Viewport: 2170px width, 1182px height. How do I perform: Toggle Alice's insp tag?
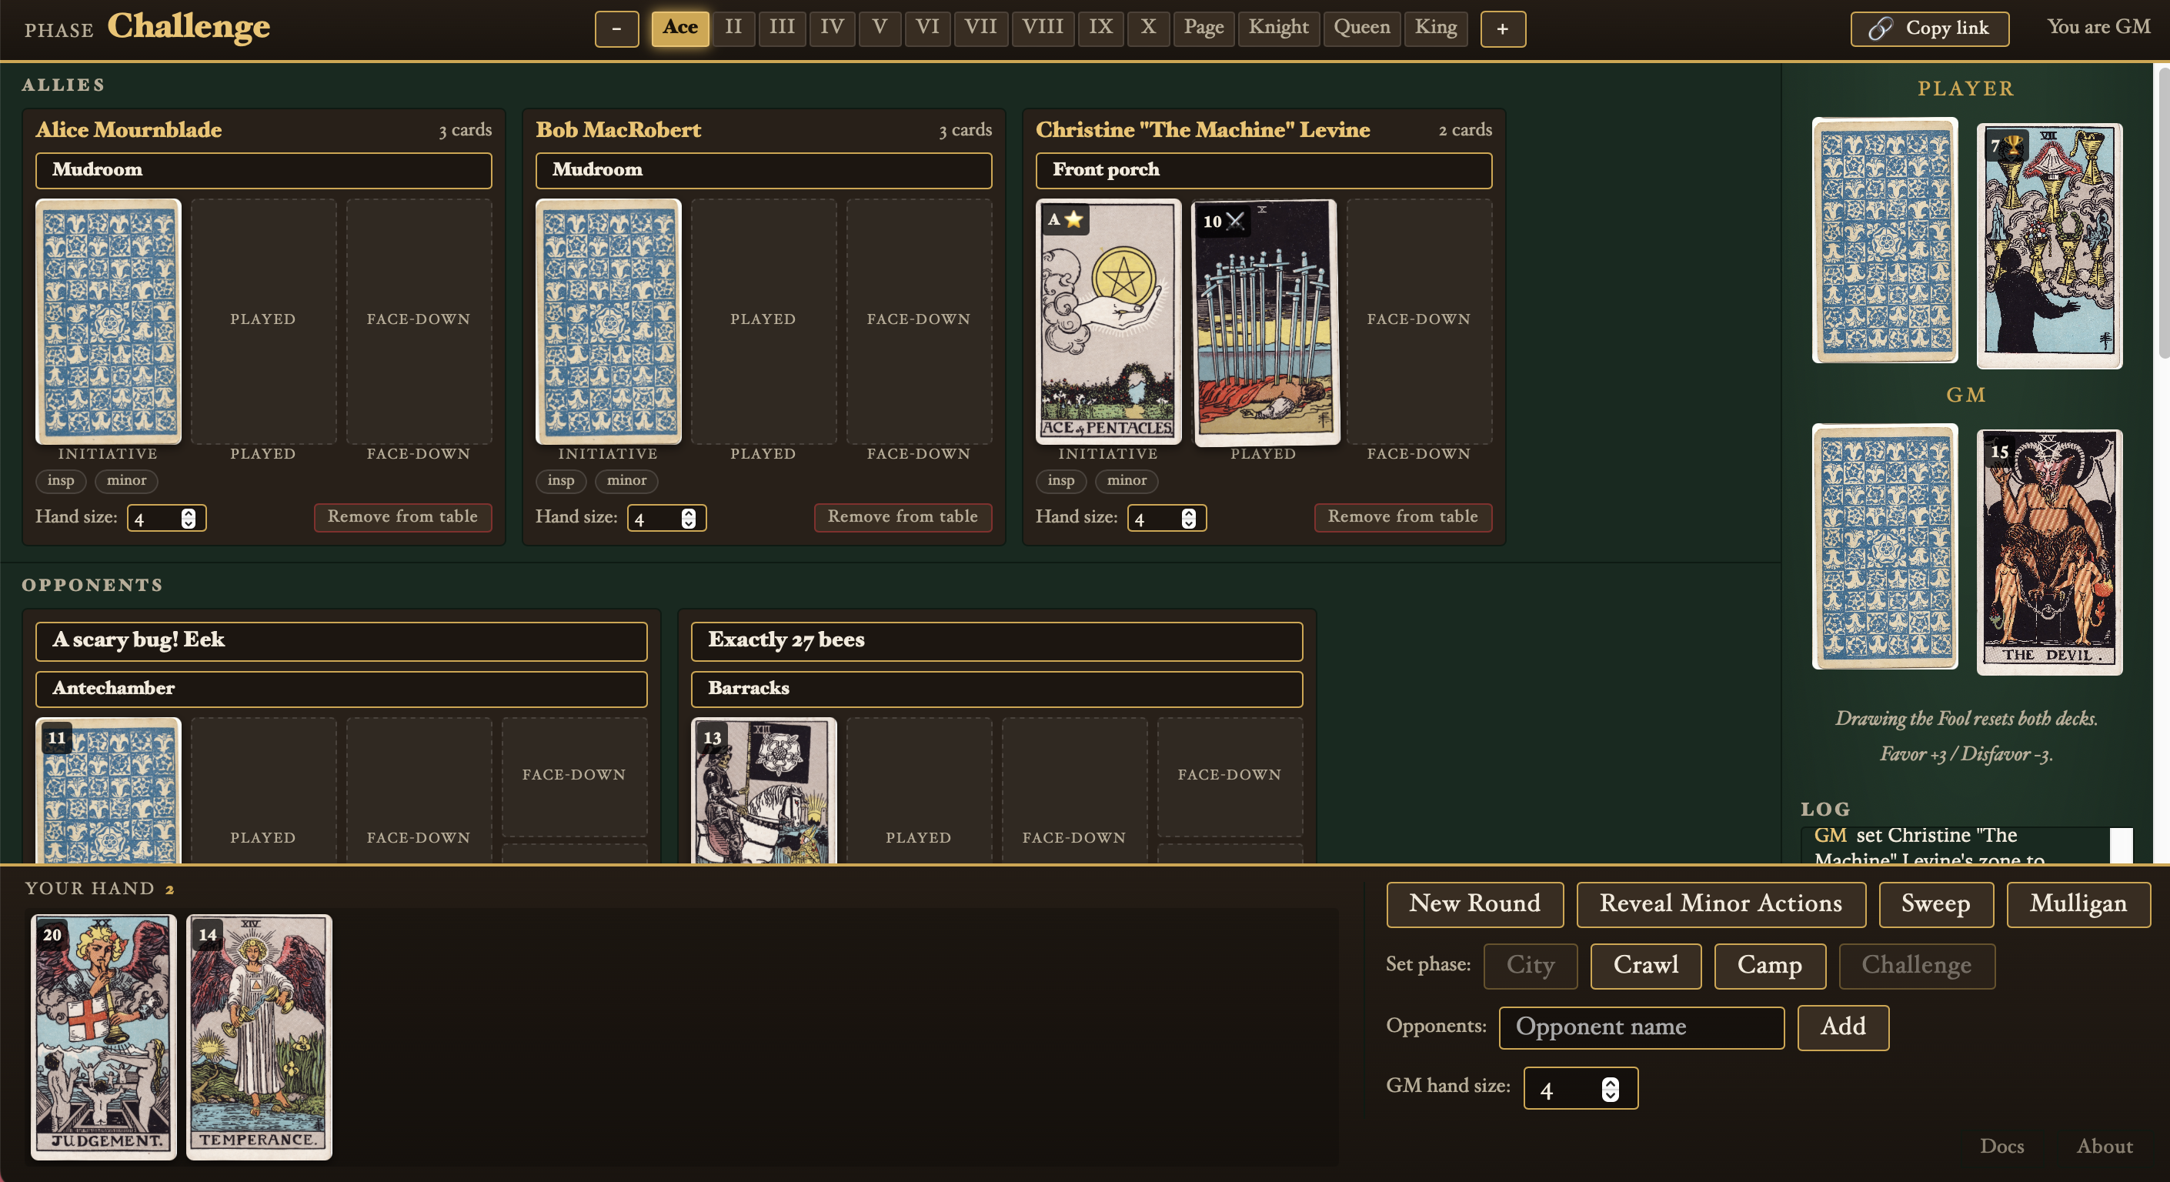61,480
